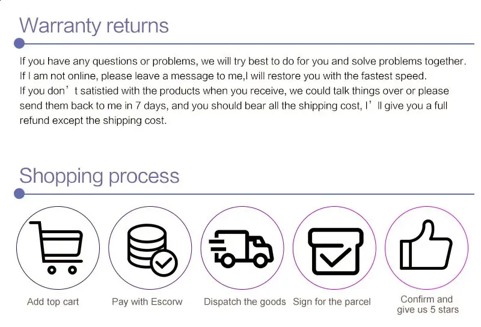
Task: Click the line starting "send them back to me"
Action: [233, 106]
